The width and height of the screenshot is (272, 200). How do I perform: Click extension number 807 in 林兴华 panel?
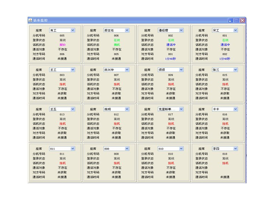point(116,75)
